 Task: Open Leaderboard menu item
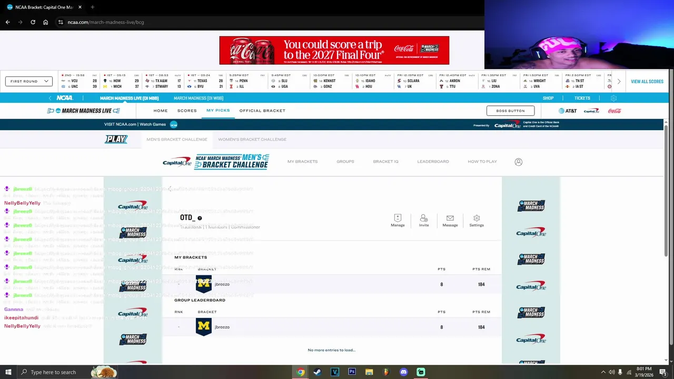click(x=433, y=162)
